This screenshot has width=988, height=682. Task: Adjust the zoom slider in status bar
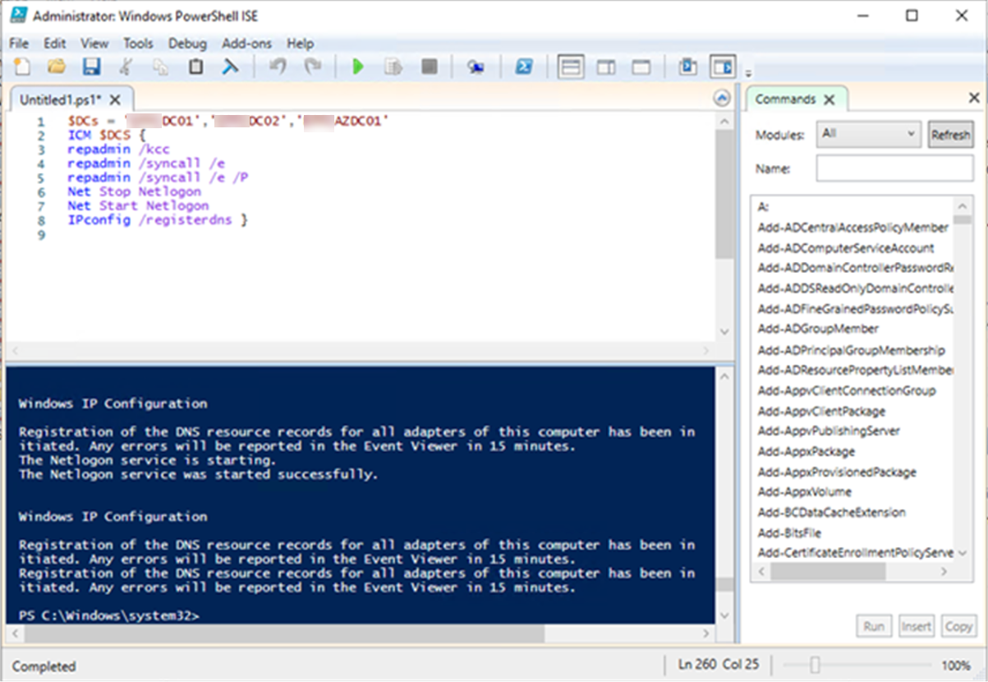[x=815, y=664]
